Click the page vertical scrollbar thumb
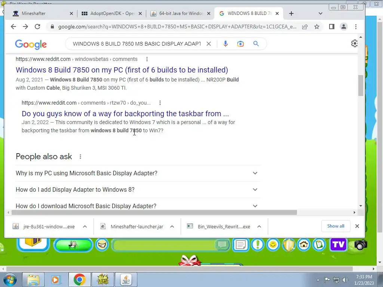This screenshot has width=383, height=287. click(x=361, y=86)
